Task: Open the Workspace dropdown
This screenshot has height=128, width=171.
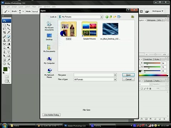Action: click(158, 11)
